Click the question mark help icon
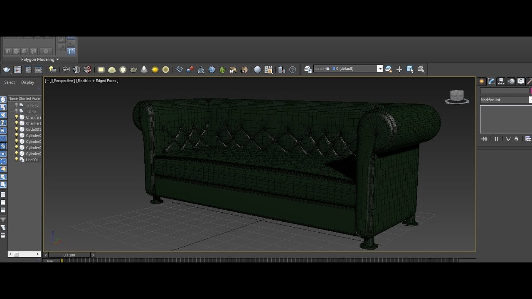This screenshot has height=299, width=532. coord(293,70)
